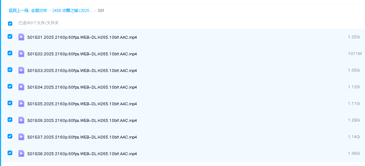Image resolution: width=365 pixels, height=166 pixels.
Task: Open 全部文件 in the breadcrumb
Action: coord(39,10)
